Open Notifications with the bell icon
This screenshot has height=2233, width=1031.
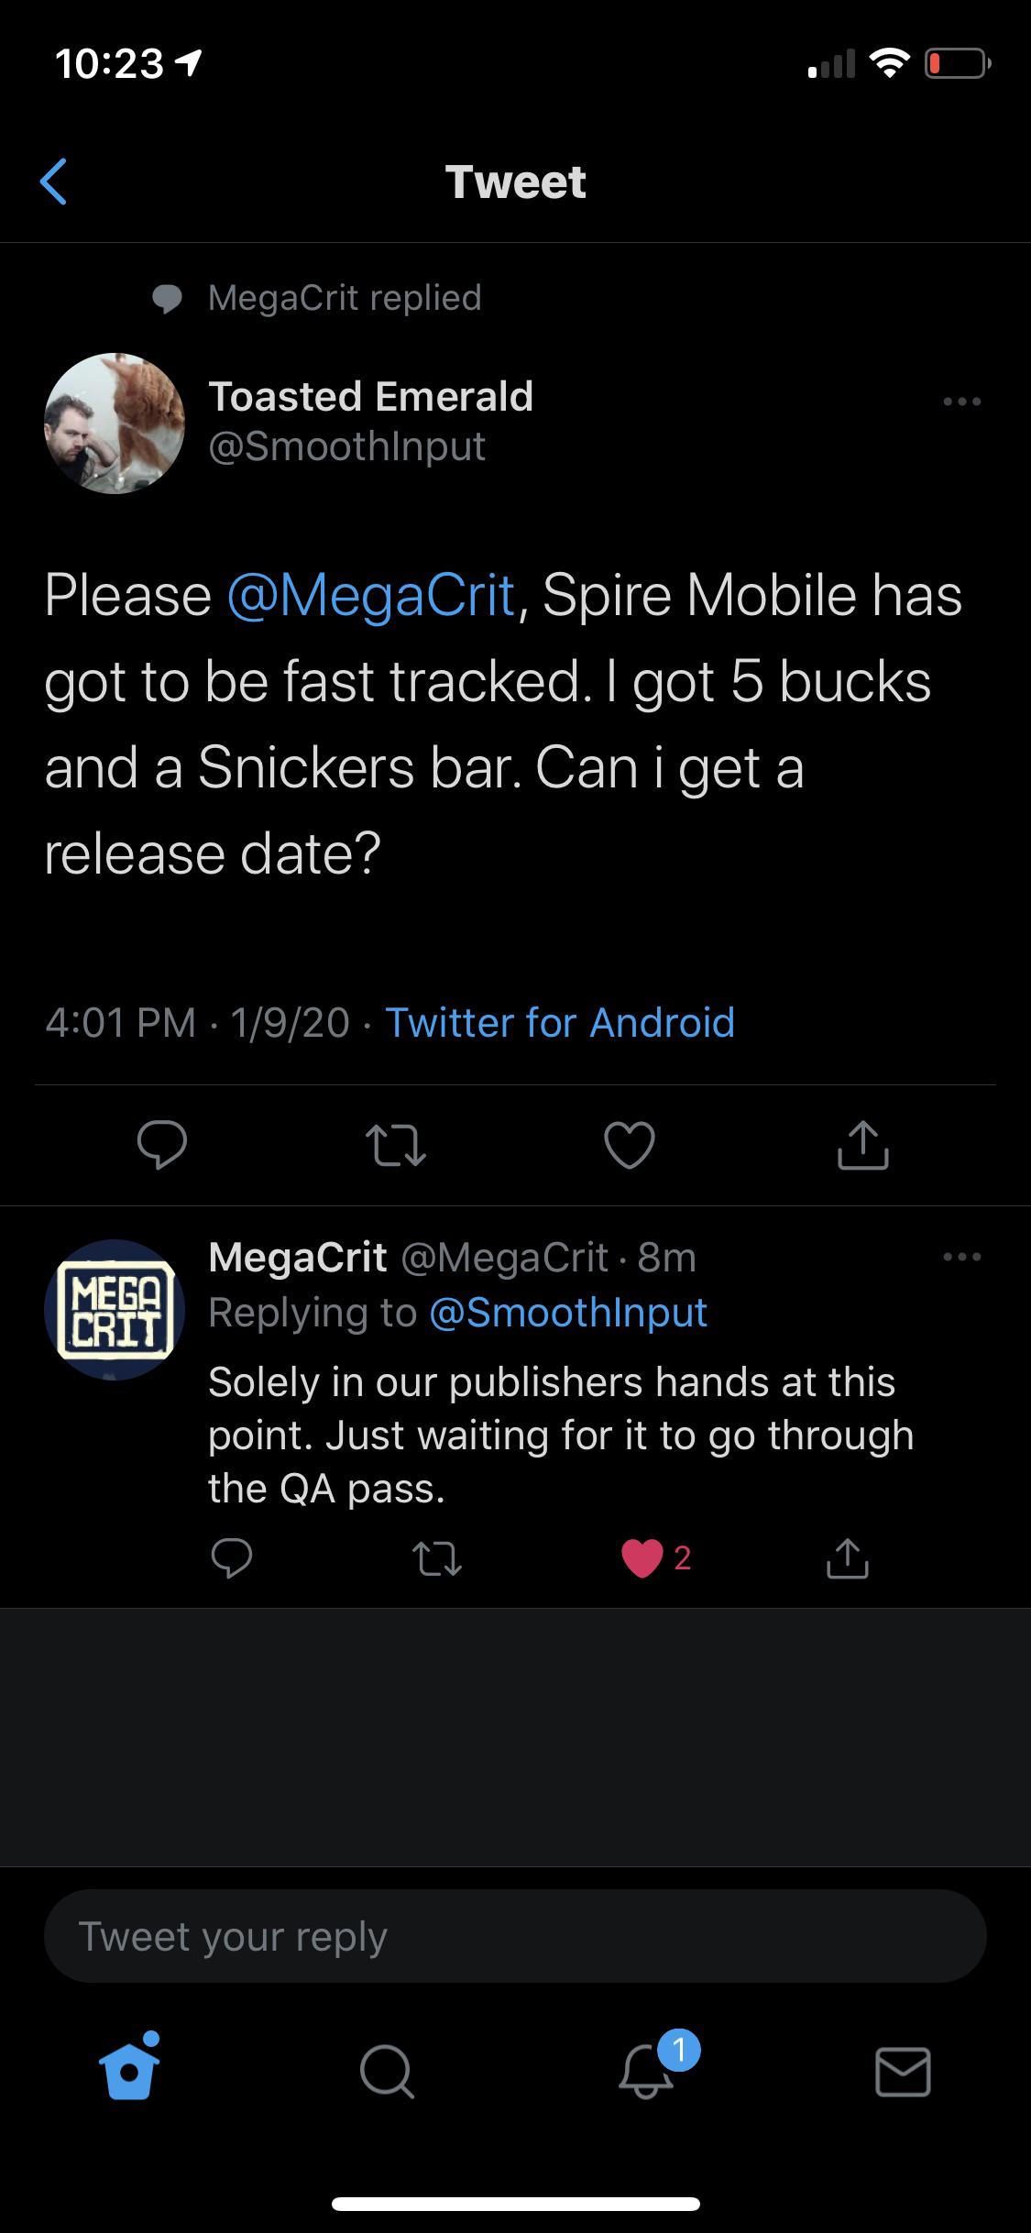click(x=644, y=2073)
